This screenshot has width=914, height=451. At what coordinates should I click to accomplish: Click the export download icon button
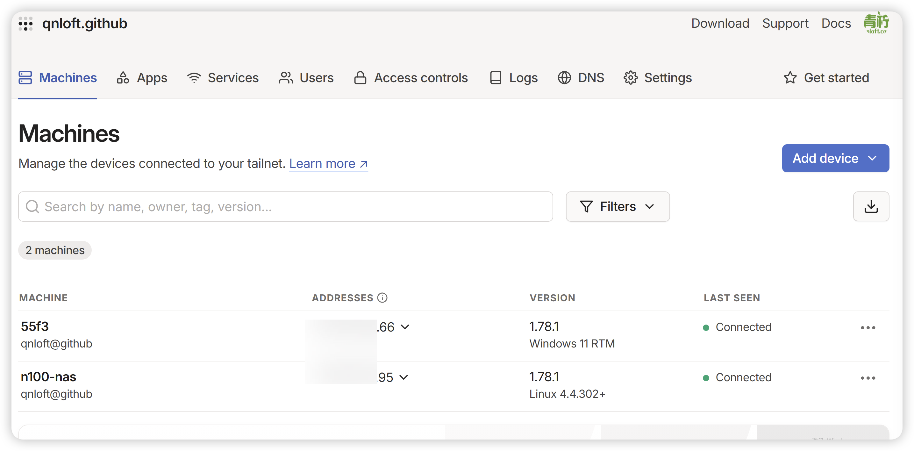[871, 206]
